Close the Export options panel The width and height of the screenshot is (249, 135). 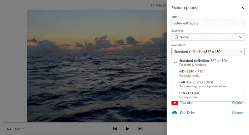coord(242,8)
